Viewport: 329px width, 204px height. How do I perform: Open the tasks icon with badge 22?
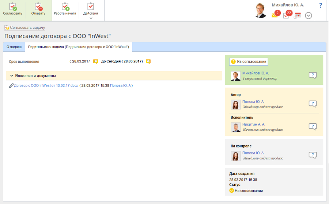[x=287, y=15]
